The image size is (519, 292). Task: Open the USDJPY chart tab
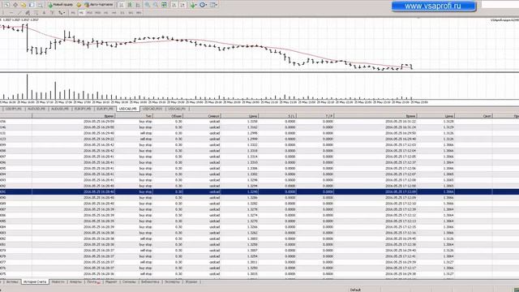(x=13, y=109)
